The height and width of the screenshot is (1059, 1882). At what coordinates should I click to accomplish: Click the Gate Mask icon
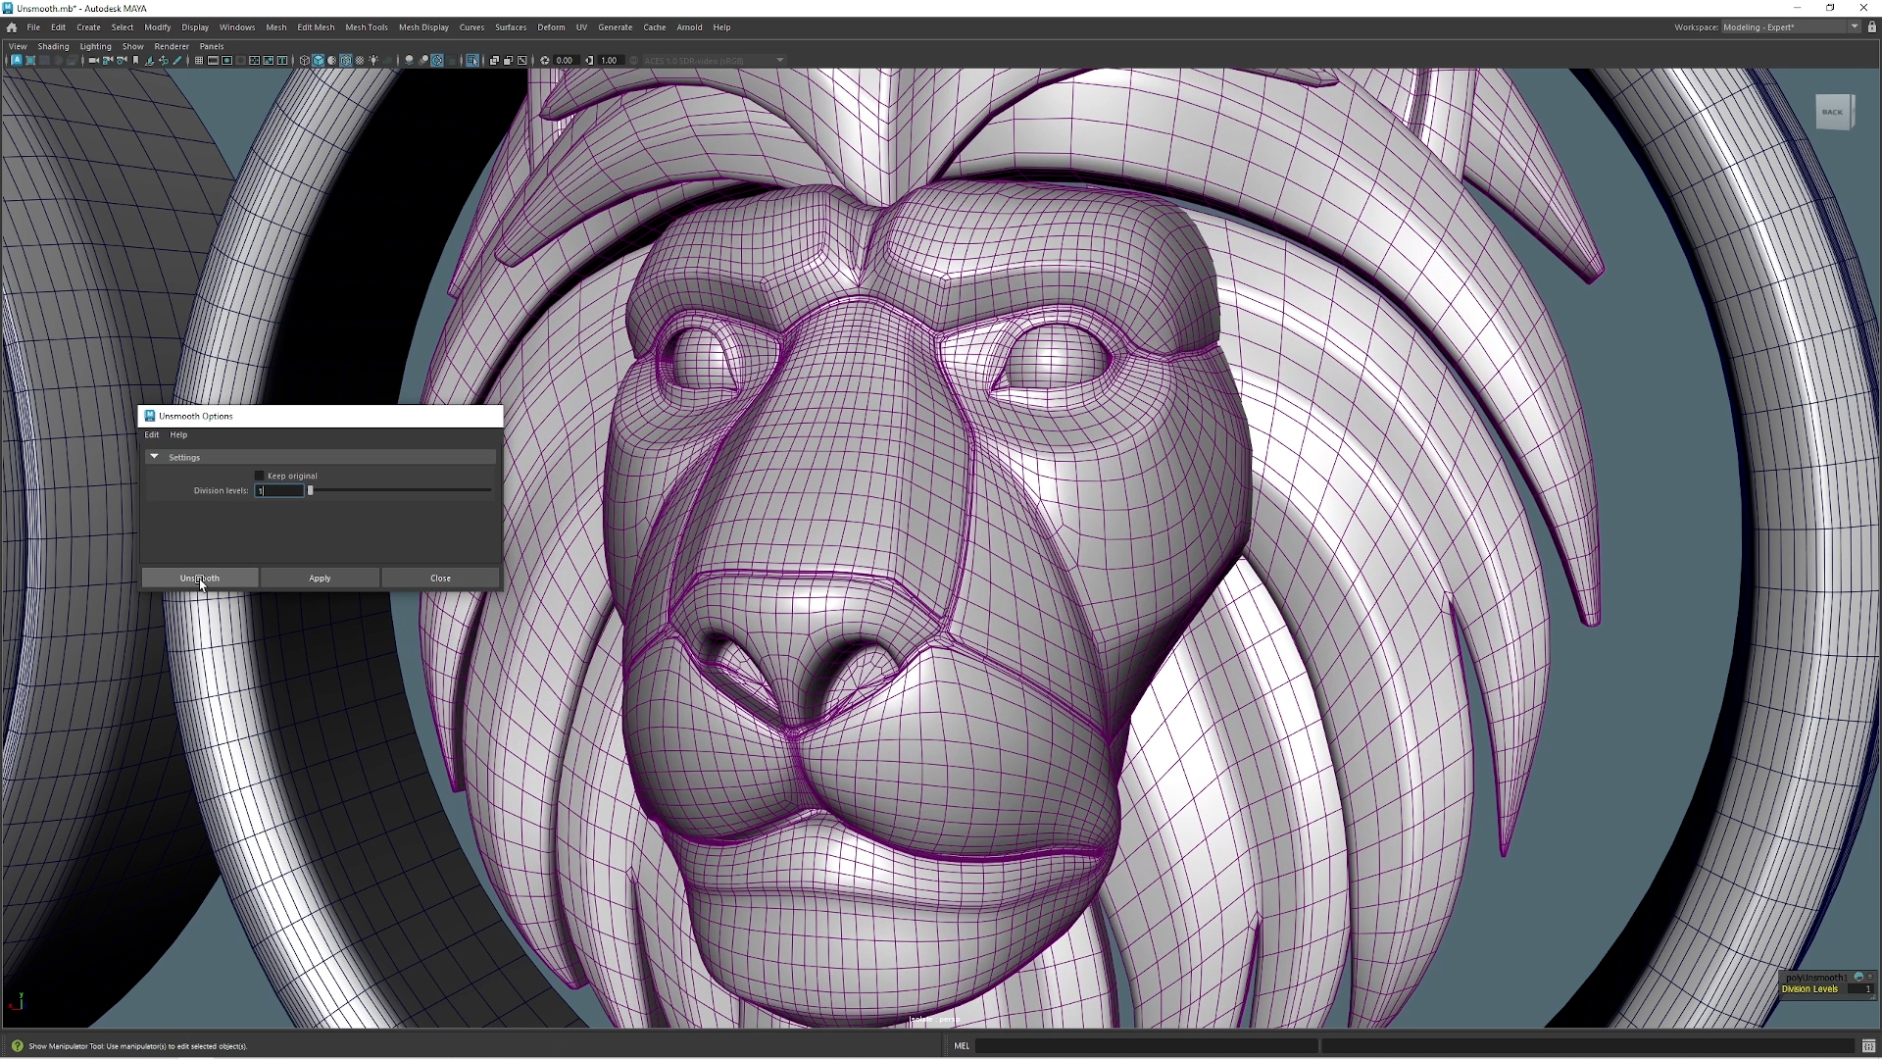click(x=240, y=61)
